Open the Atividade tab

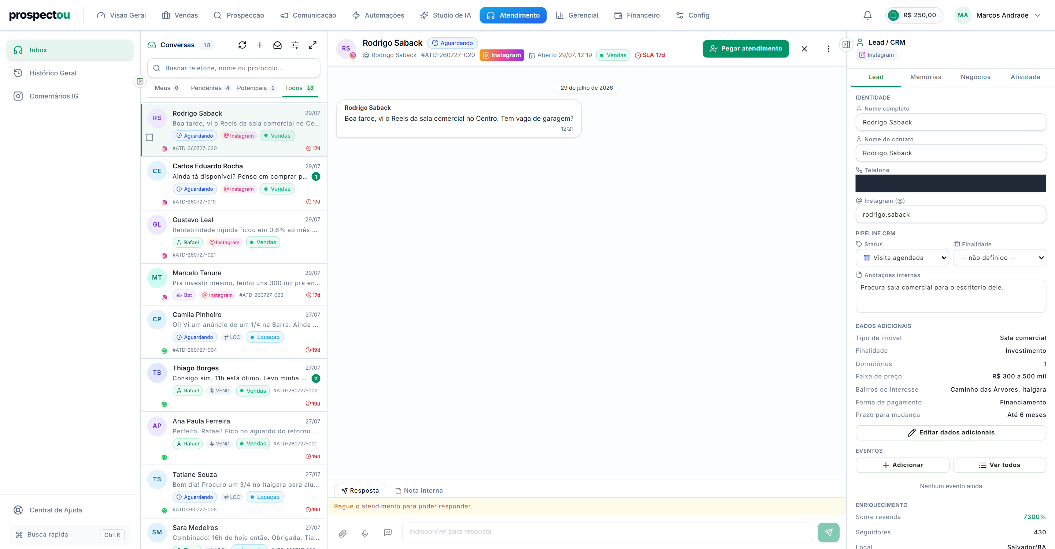1025,77
